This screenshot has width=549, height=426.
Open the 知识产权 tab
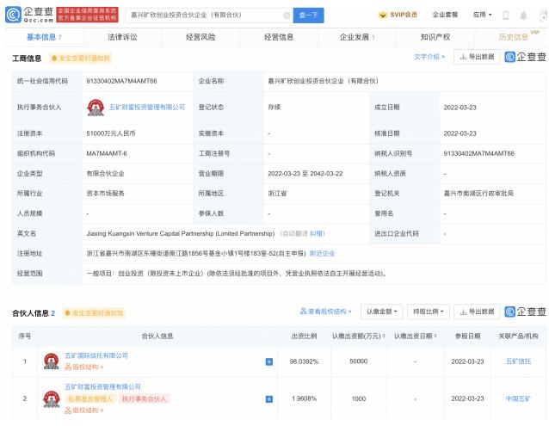click(x=435, y=37)
